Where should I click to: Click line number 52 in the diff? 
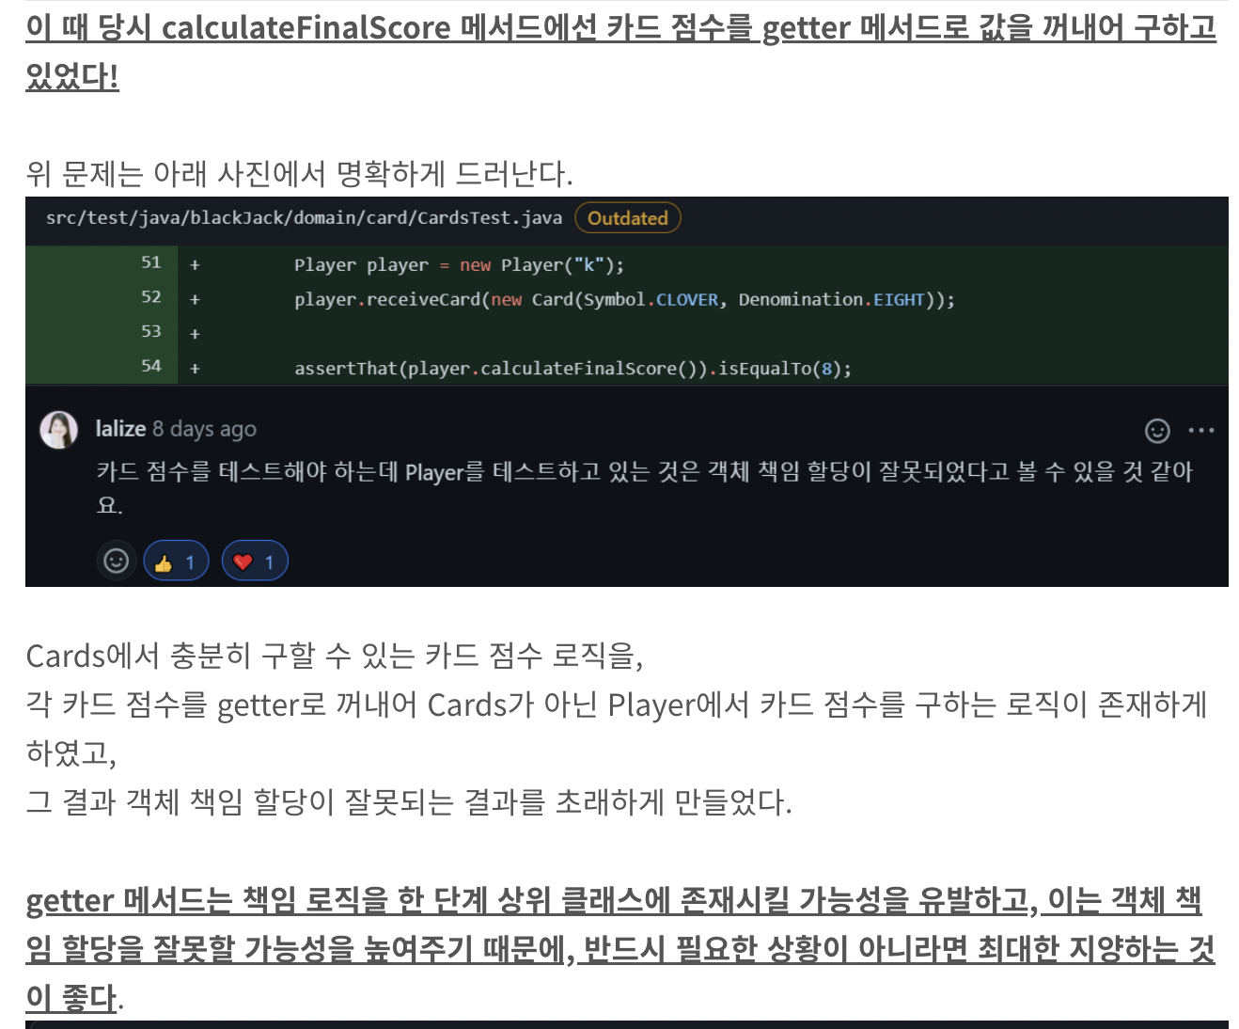151,297
